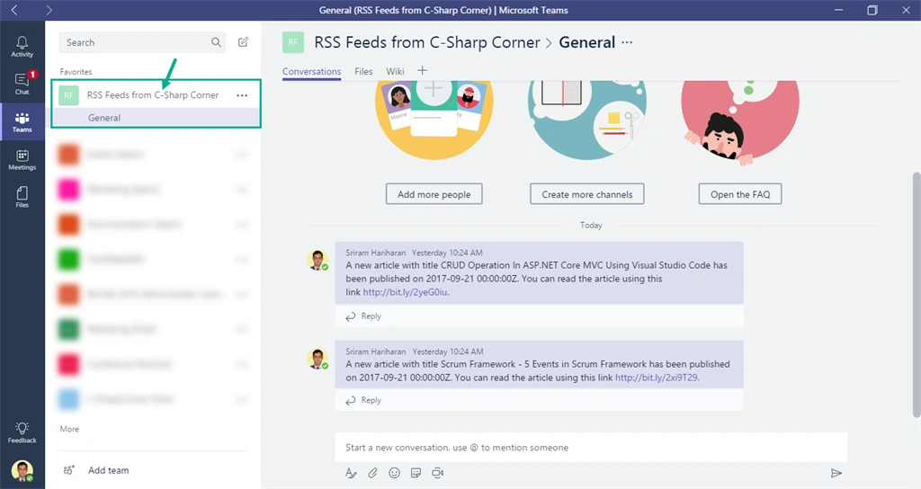
Task: Click the Add team people icon
Action: pos(68,469)
